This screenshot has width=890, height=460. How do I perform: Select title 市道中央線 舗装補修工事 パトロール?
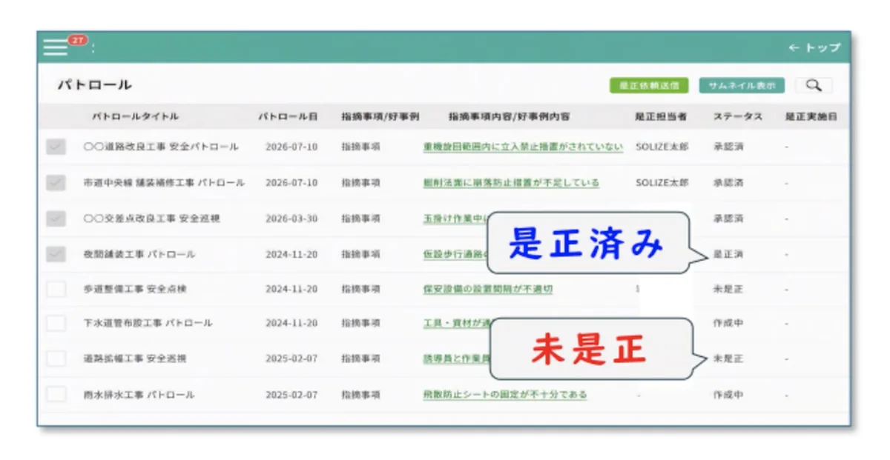coord(164,183)
